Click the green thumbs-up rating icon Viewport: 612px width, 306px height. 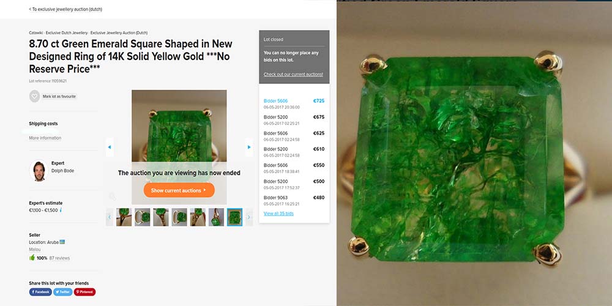pos(32,258)
